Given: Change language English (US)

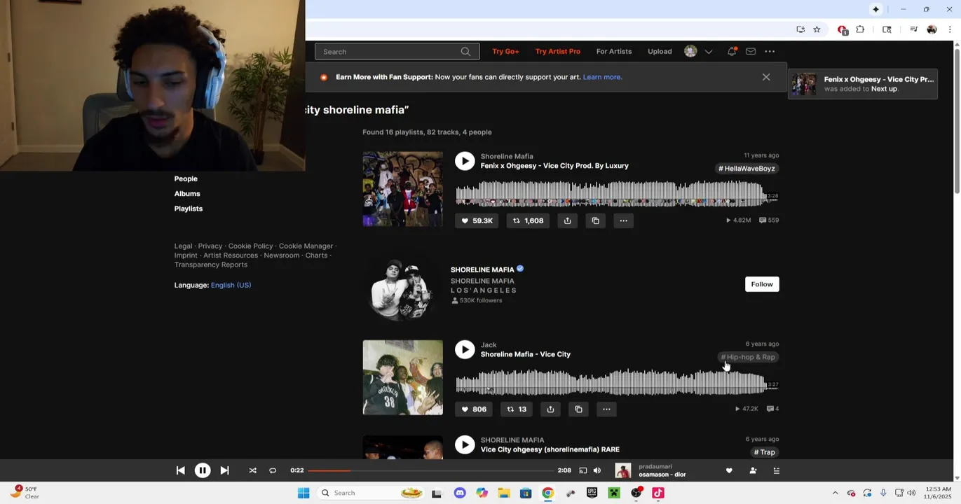Looking at the screenshot, I should [x=231, y=285].
